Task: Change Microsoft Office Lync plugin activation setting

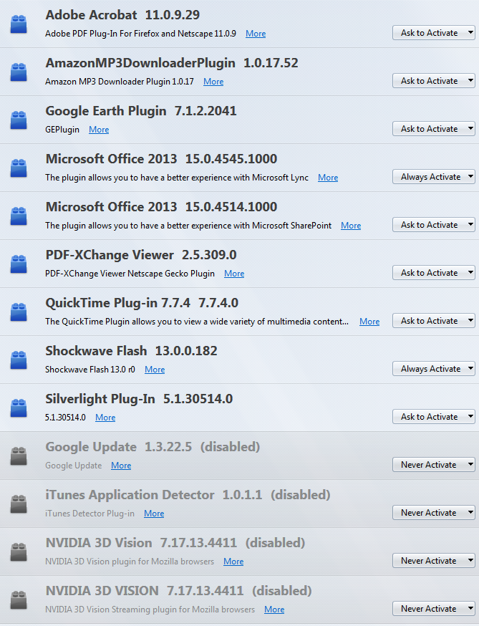Action: (434, 177)
